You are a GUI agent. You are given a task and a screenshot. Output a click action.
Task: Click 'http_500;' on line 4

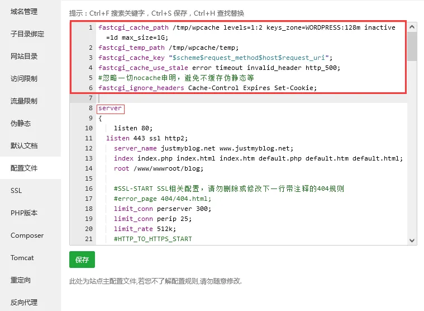323,68
